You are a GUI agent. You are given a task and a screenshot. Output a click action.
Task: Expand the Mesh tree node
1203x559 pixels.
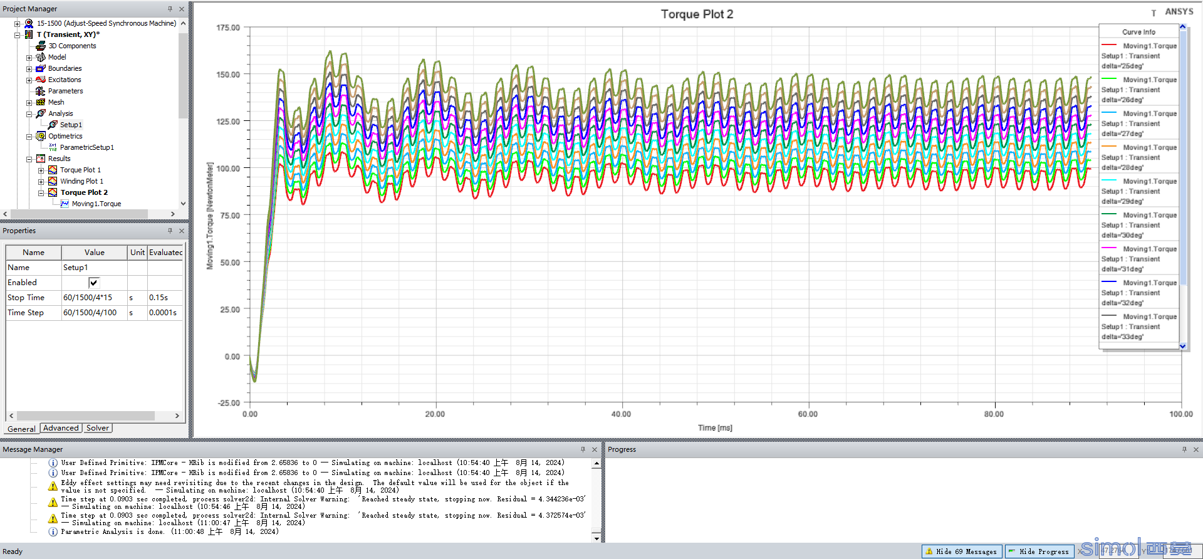29,102
